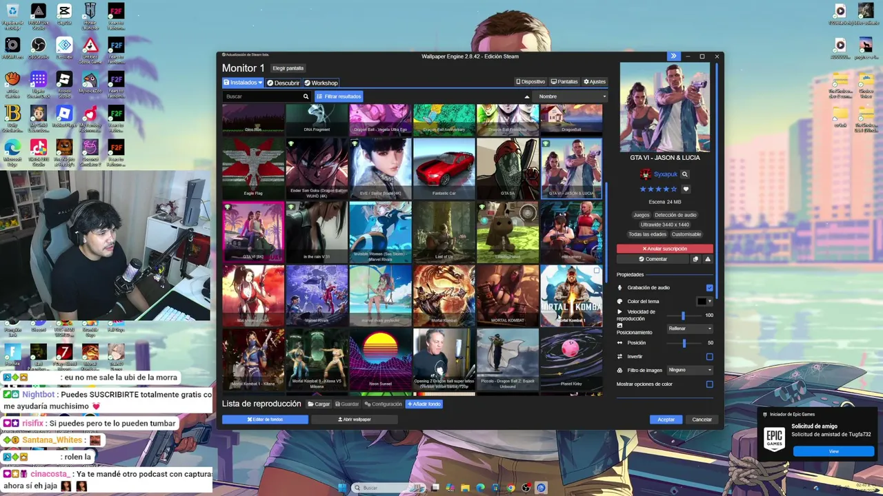Viewport: 883px width, 496px height.
Task: Open the Pantallas settings
Action: (564, 82)
